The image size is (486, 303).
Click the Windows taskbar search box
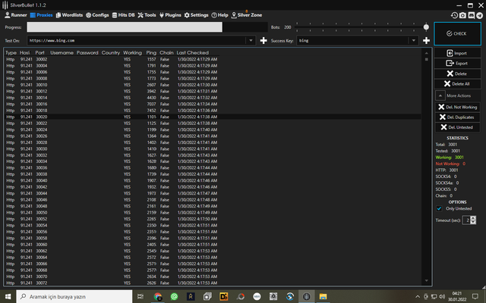tap(74, 296)
